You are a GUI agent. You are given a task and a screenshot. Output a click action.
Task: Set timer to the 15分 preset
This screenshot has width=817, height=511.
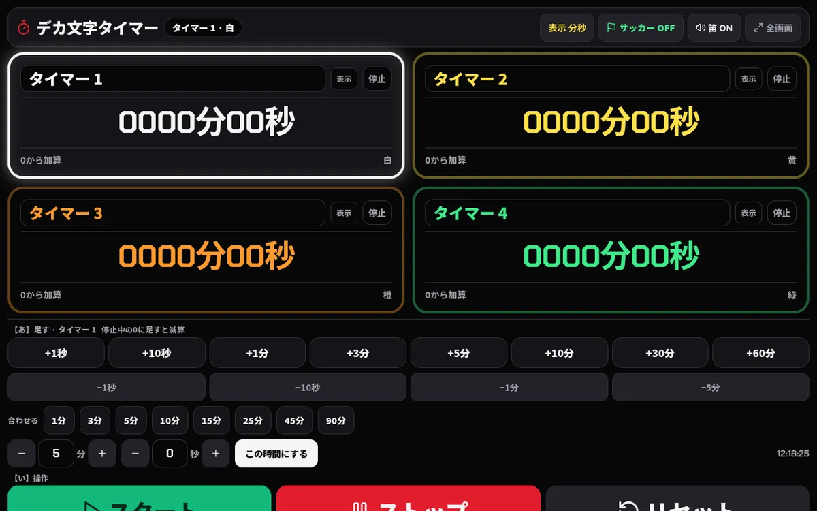[211, 421]
